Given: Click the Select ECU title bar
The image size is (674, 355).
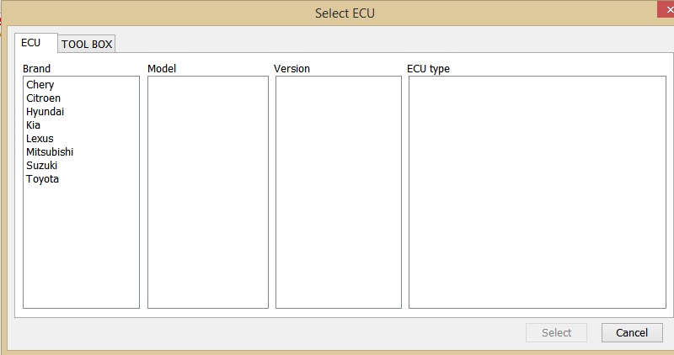Looking at the screenshot, I should point(345,13).
